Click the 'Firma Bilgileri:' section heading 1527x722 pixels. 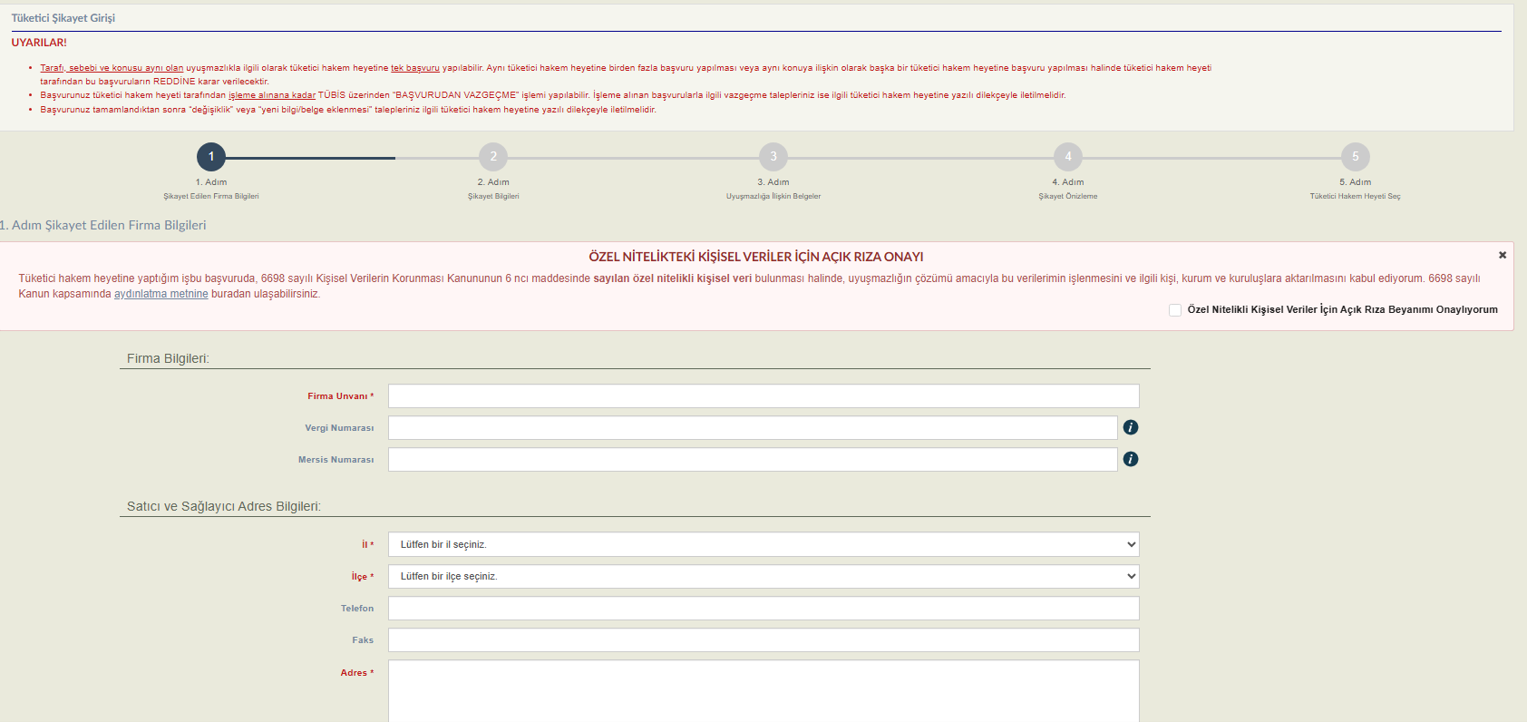click(x=168, y=358)
